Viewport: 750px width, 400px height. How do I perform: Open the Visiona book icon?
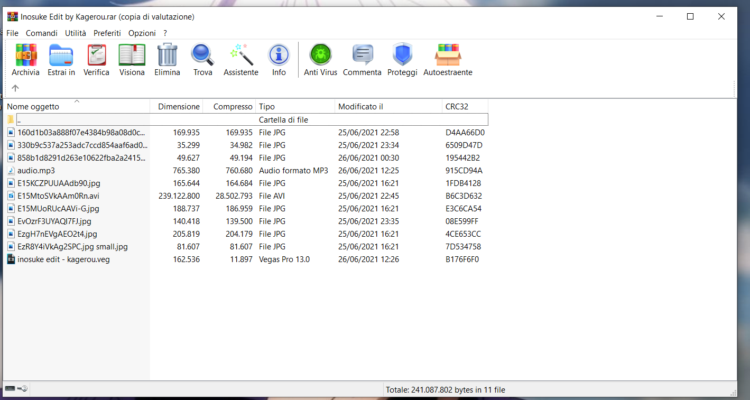click(132, 55)
